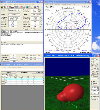The image size is (100, 110).
Task: Open the Structure dropdown in Viewer
Action: point(95,88)
